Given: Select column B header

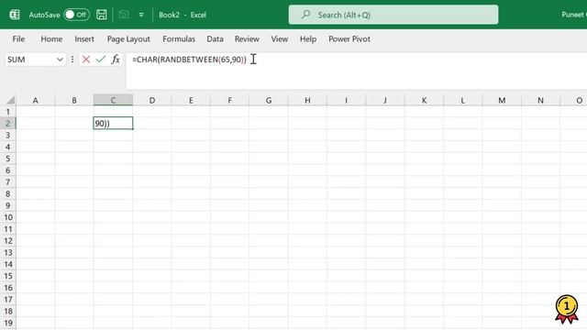Looking at the screenshot, I should pyautogui.click(x=74, y=100).
